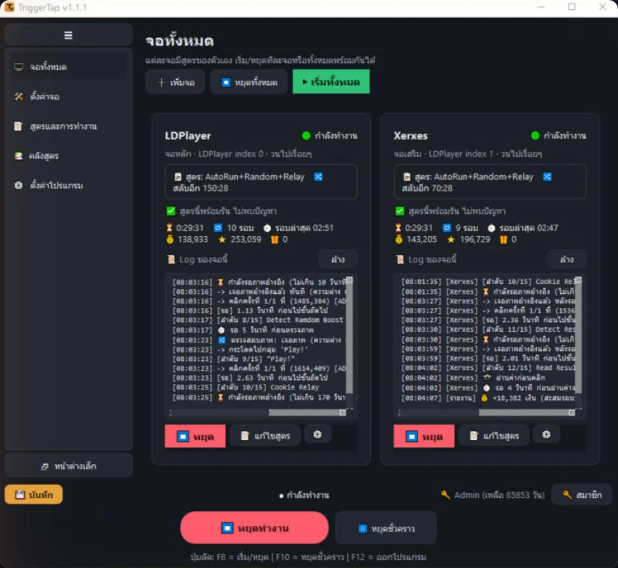Screen dimensions: 618x568
Task: Clear the Xerxes log with ล้าง
Action: [x=567, y=259]
